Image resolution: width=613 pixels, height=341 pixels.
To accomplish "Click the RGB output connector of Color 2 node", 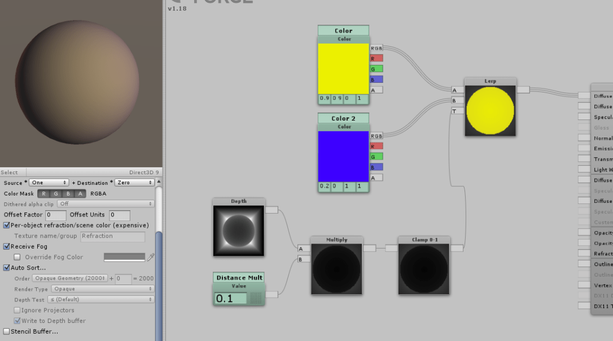I will [x=376, y=136].
